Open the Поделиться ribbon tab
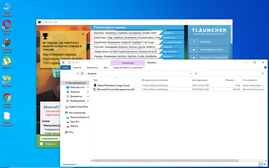The height and width of the screenshot is (168, 269). point(93,67)
